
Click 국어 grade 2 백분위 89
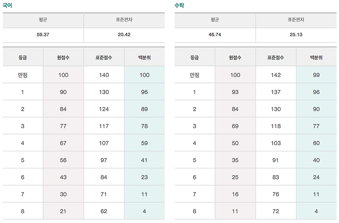tap(145, 109)
